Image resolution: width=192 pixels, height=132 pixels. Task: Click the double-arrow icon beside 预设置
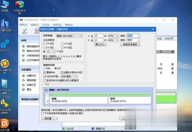pyautogui.click(x=57, y=119)
